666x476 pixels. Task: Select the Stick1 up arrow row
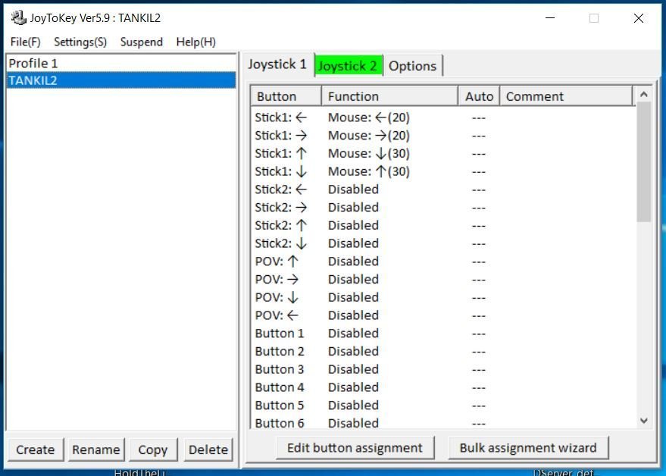pos(443,153)
